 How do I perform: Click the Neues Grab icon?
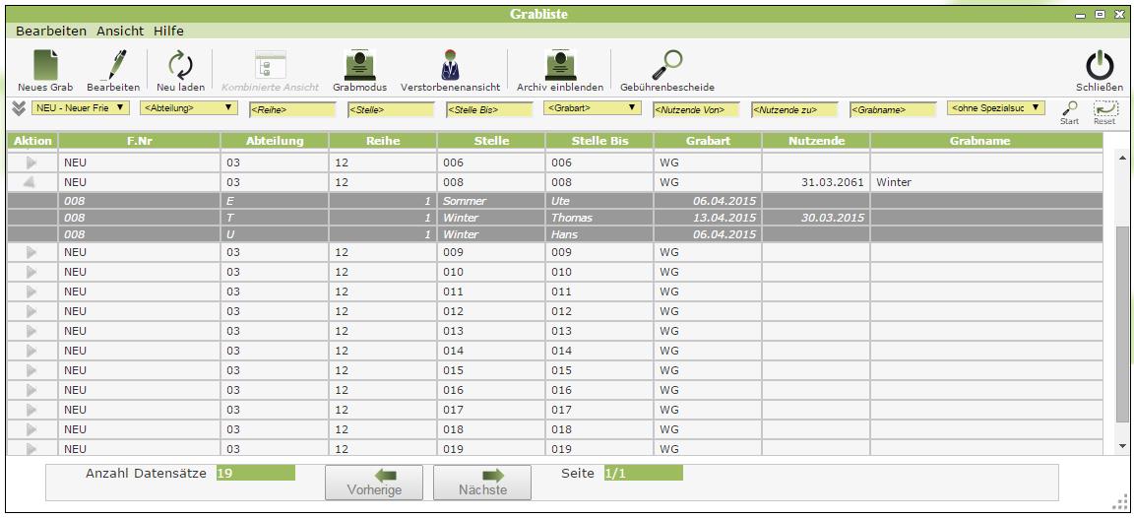click(x=45, y=67)
